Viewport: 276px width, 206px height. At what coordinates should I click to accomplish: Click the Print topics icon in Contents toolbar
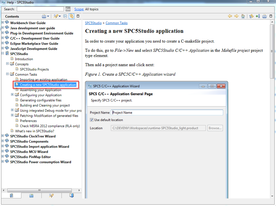click(x=44, y=16)
